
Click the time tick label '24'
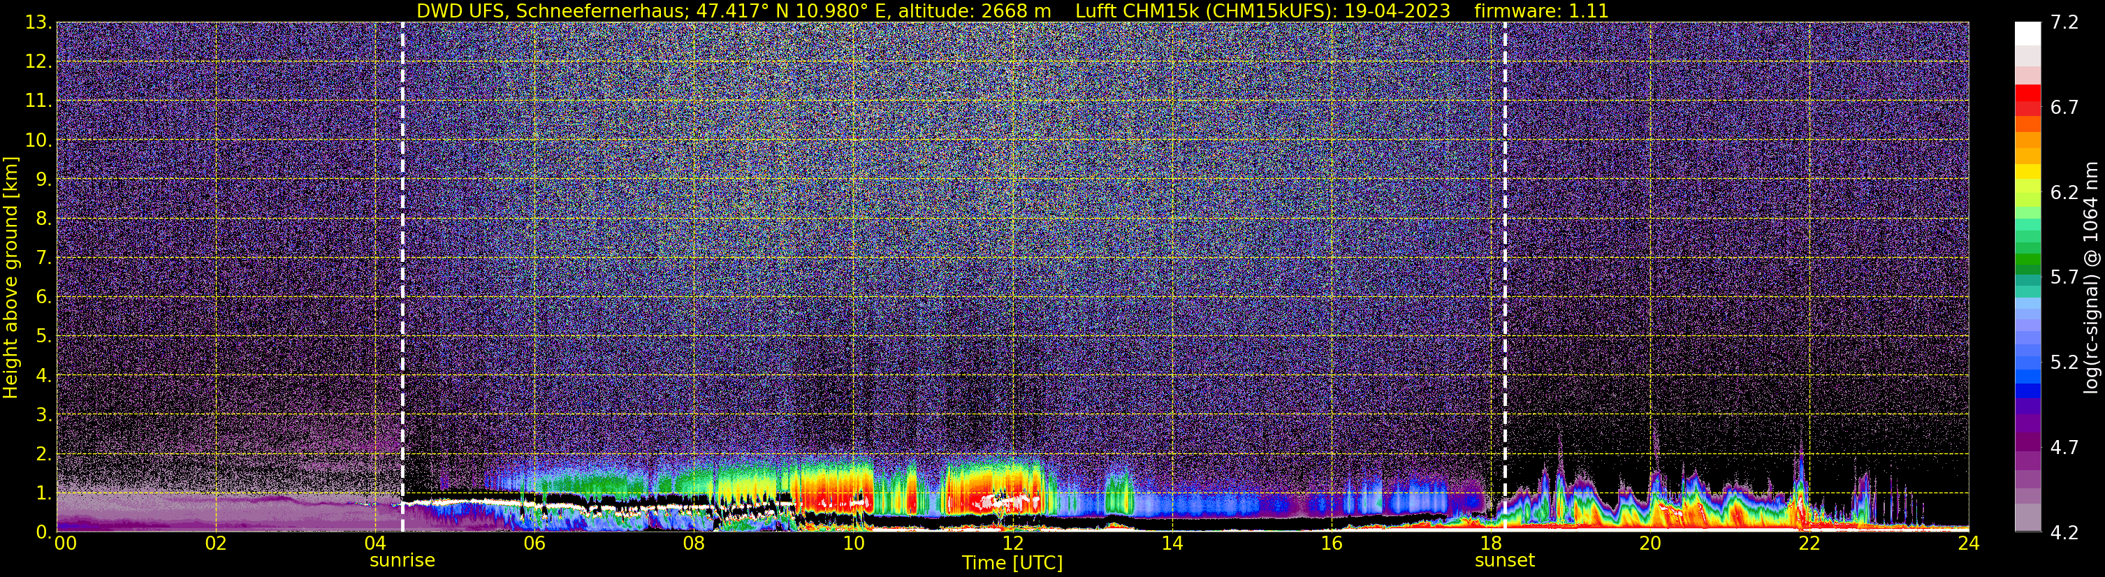point(1969,543)
